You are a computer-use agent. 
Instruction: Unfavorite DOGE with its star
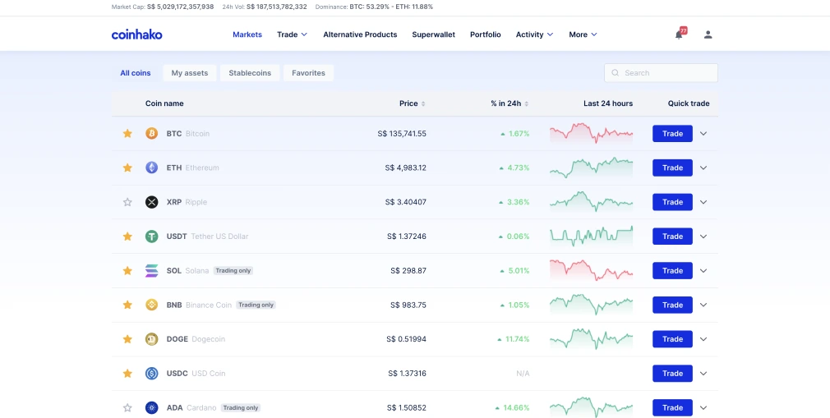[127, 339]
